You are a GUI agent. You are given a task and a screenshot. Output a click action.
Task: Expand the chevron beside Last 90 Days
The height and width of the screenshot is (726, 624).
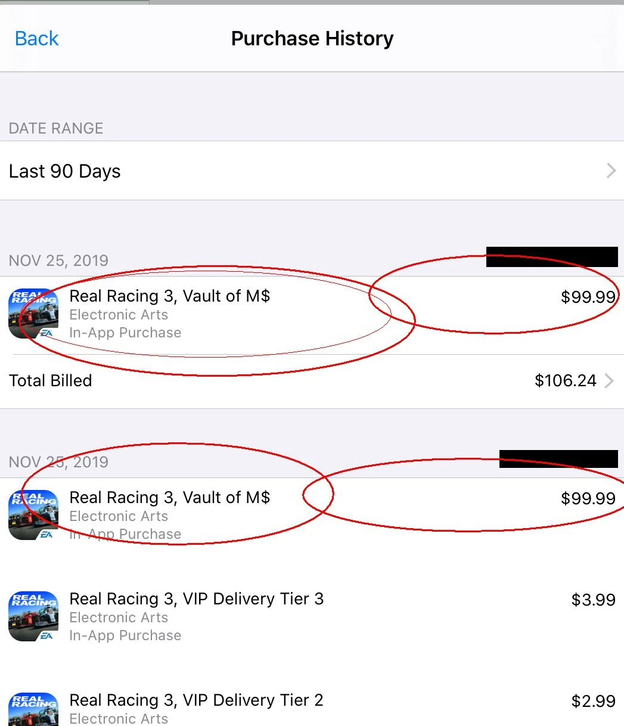pos(611,172)
